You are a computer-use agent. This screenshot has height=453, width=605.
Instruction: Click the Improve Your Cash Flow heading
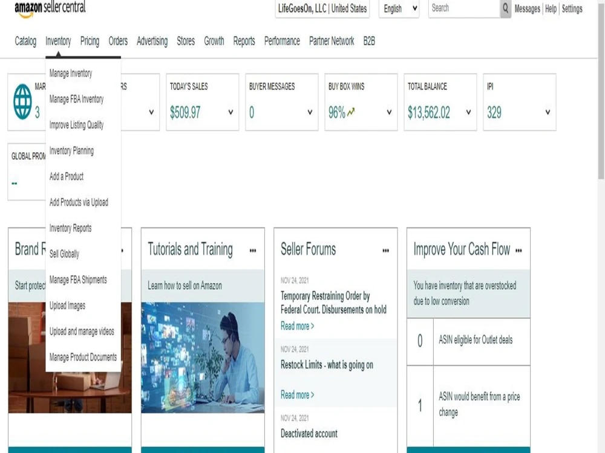pos(462,249)
